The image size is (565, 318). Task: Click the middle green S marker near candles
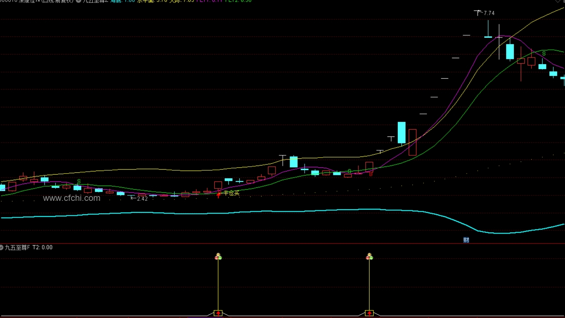[x=349, y=171]
